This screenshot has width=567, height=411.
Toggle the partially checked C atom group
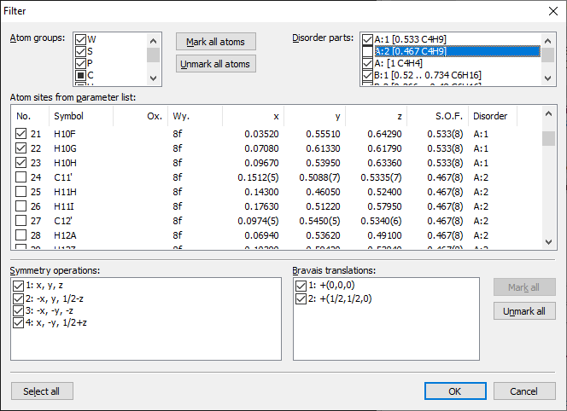(80, 75)
